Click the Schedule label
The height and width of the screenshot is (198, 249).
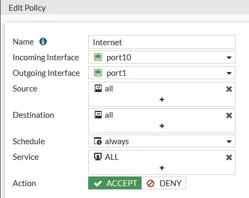point(29,142)
